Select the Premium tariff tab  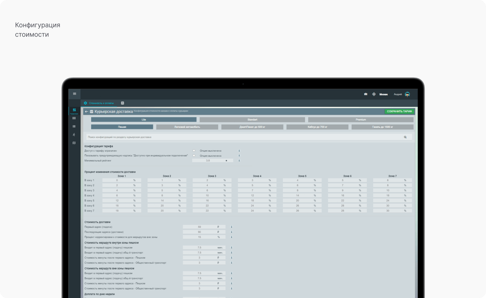click(x=361, y=119)
